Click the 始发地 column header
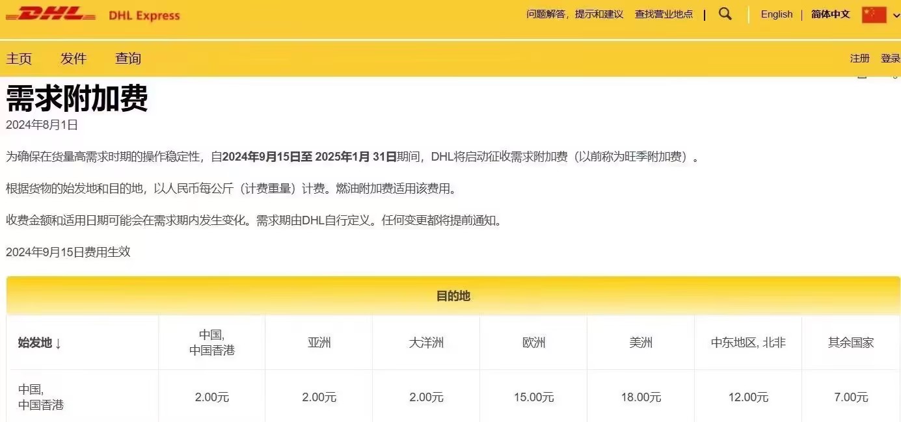This screenshot has height=422, width=901. point(83,343)
